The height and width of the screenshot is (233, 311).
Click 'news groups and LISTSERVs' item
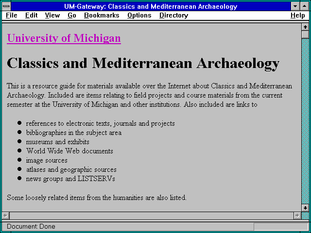pyautogui.click(x=70, y=179)
